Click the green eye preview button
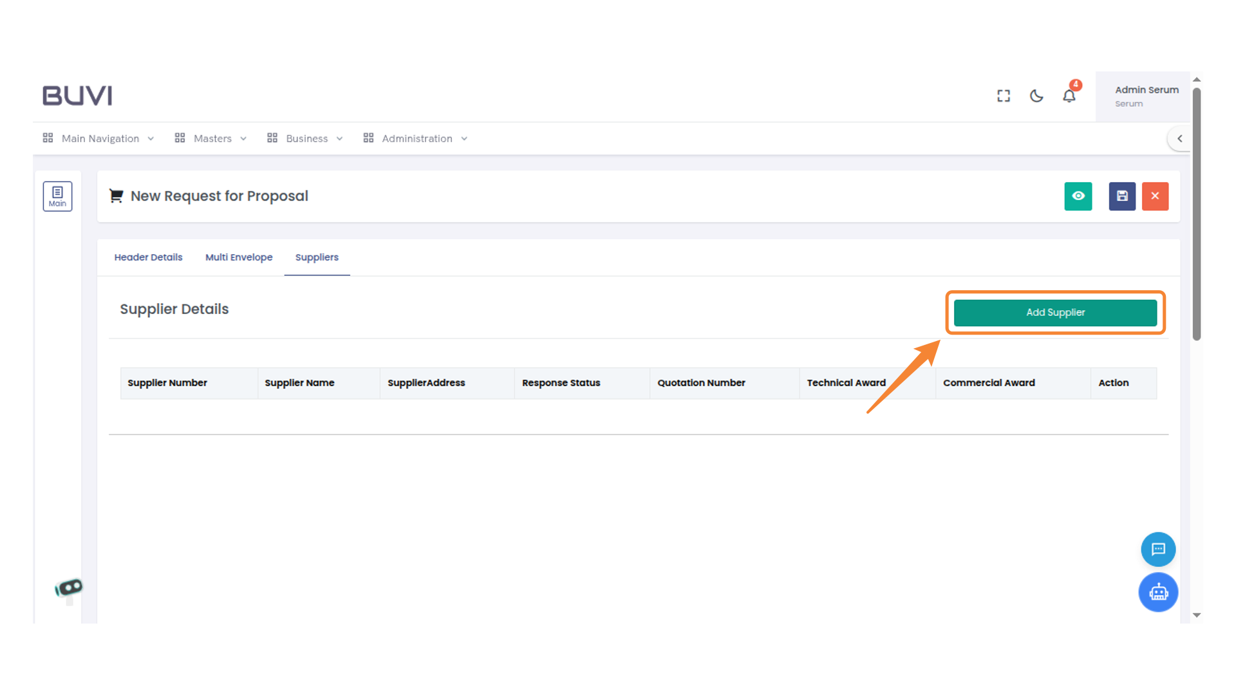 point(1078,196)
